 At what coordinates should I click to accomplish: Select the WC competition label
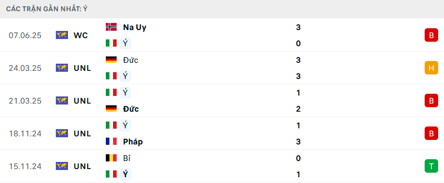(x=81, y=35)
